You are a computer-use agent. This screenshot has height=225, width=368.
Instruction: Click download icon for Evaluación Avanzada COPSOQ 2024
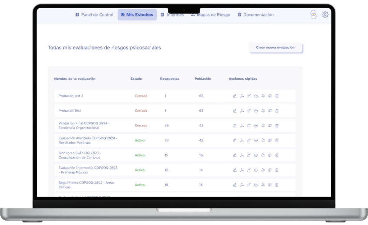click(x=256, y=140)
